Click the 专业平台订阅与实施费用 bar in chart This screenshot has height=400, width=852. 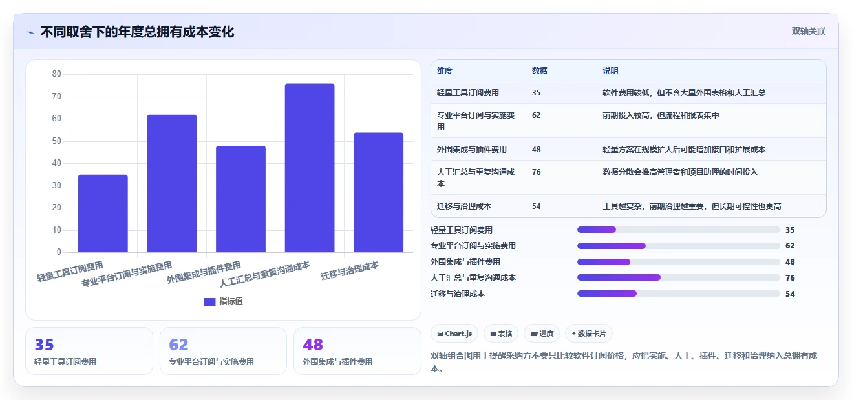coord(172,183)
